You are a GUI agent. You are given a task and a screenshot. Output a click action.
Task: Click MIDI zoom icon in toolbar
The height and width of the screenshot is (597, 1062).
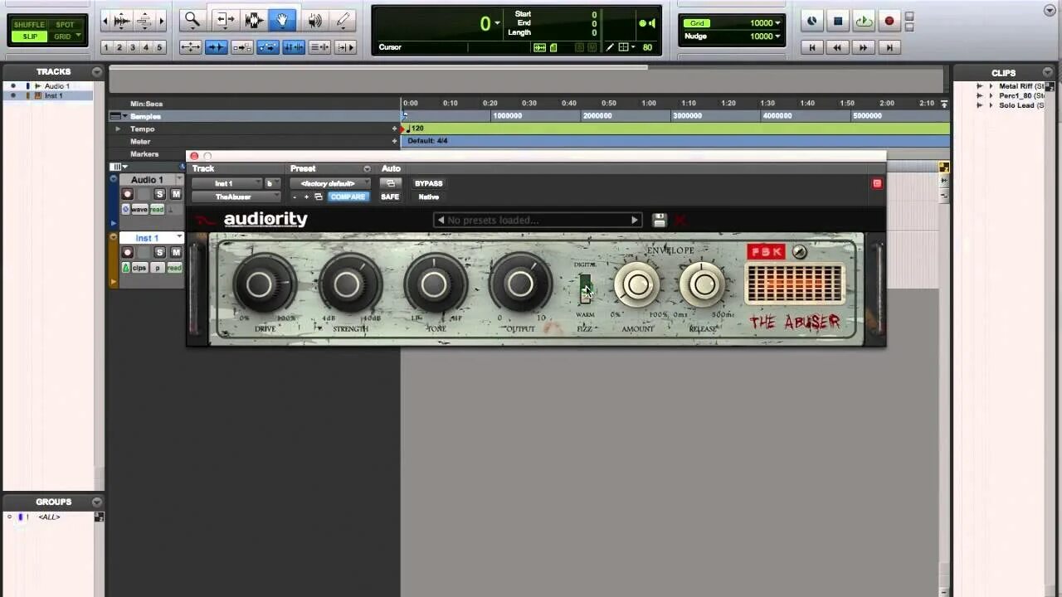[144, 20]
